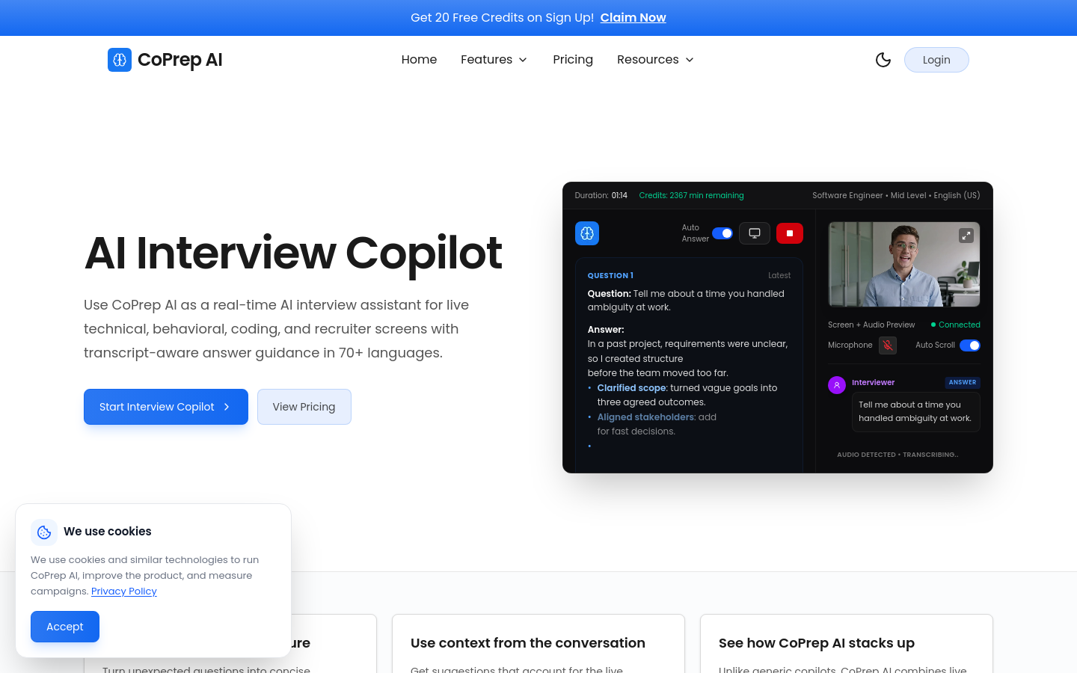Expand the interviewer video preview
Viewport: 1077px width, 673px height.
tap(966, 236)
